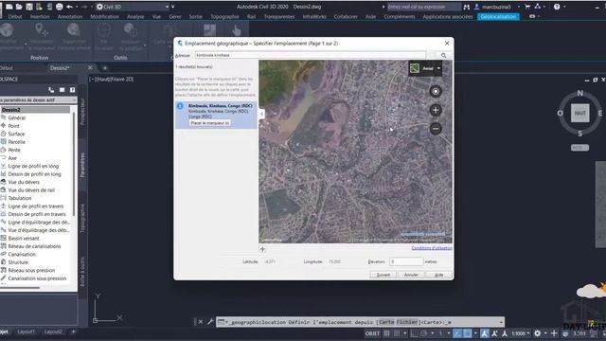Close the Dessin2 drawing tab

pos(90,67)
